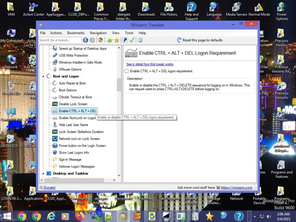Open Sign-in Message tweak
The image size is (296, 222).
click(70, 160)
